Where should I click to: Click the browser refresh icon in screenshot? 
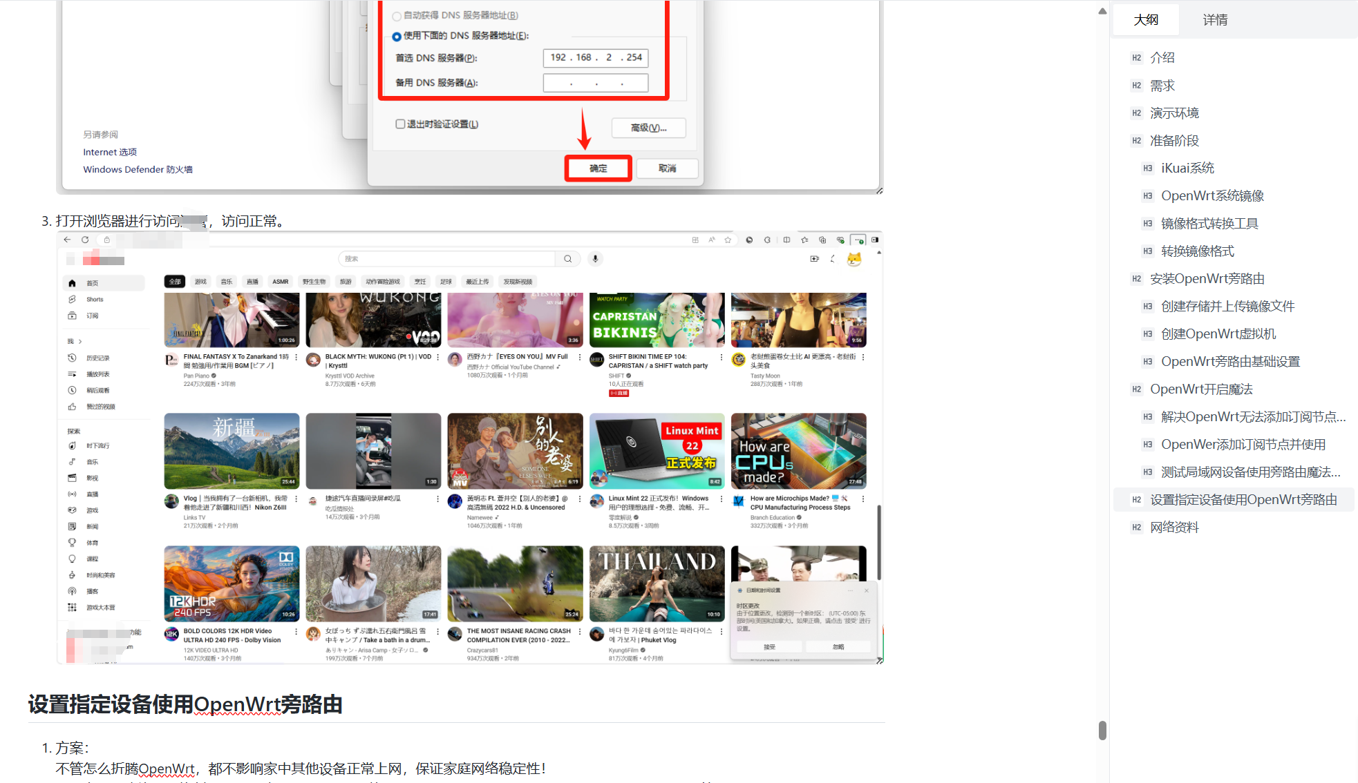coord(85,240)
